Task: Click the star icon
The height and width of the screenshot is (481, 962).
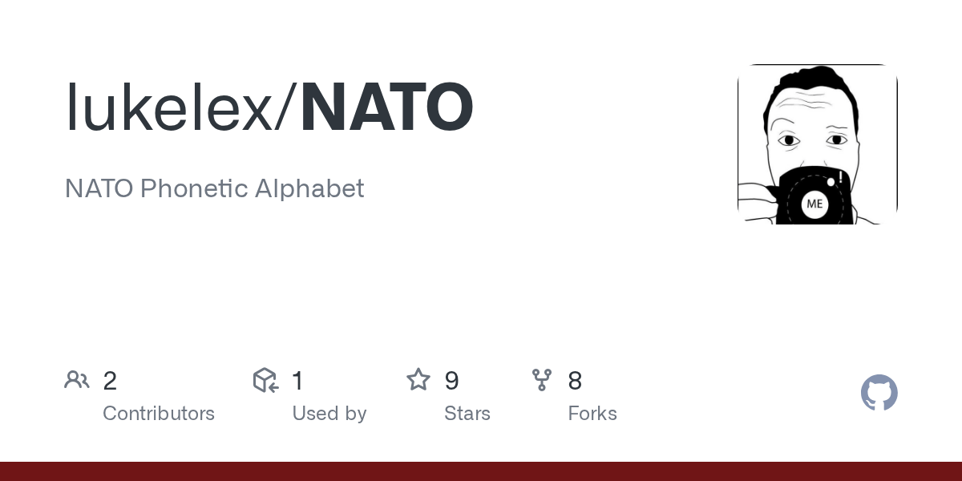Action: point(418,380)
